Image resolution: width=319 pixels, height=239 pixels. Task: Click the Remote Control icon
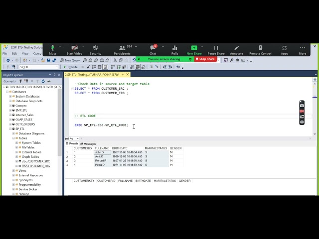(260, 48)
